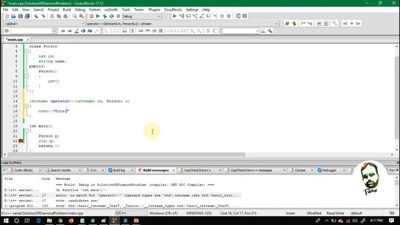Image resolution: width=400 pixels, height=225 pixels.
Task: Click the Build gear icon
Action: tap(91, 16)
